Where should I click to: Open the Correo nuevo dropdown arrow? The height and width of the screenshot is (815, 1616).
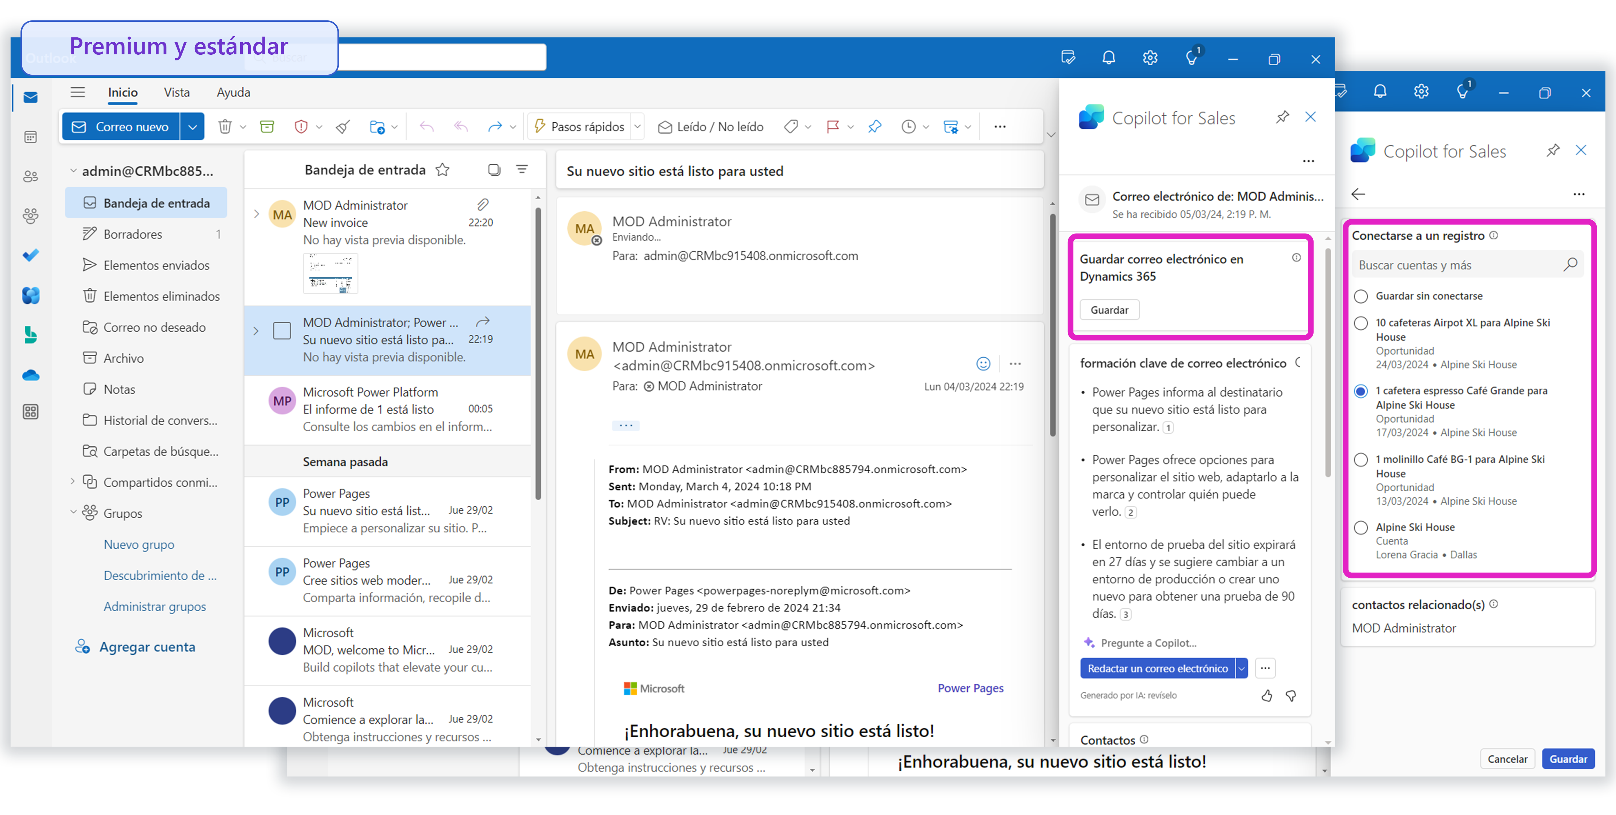click(192, 127)
